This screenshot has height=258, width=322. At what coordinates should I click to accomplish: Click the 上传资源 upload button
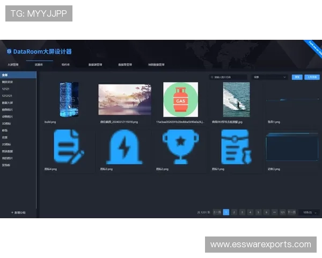[312, 77]
